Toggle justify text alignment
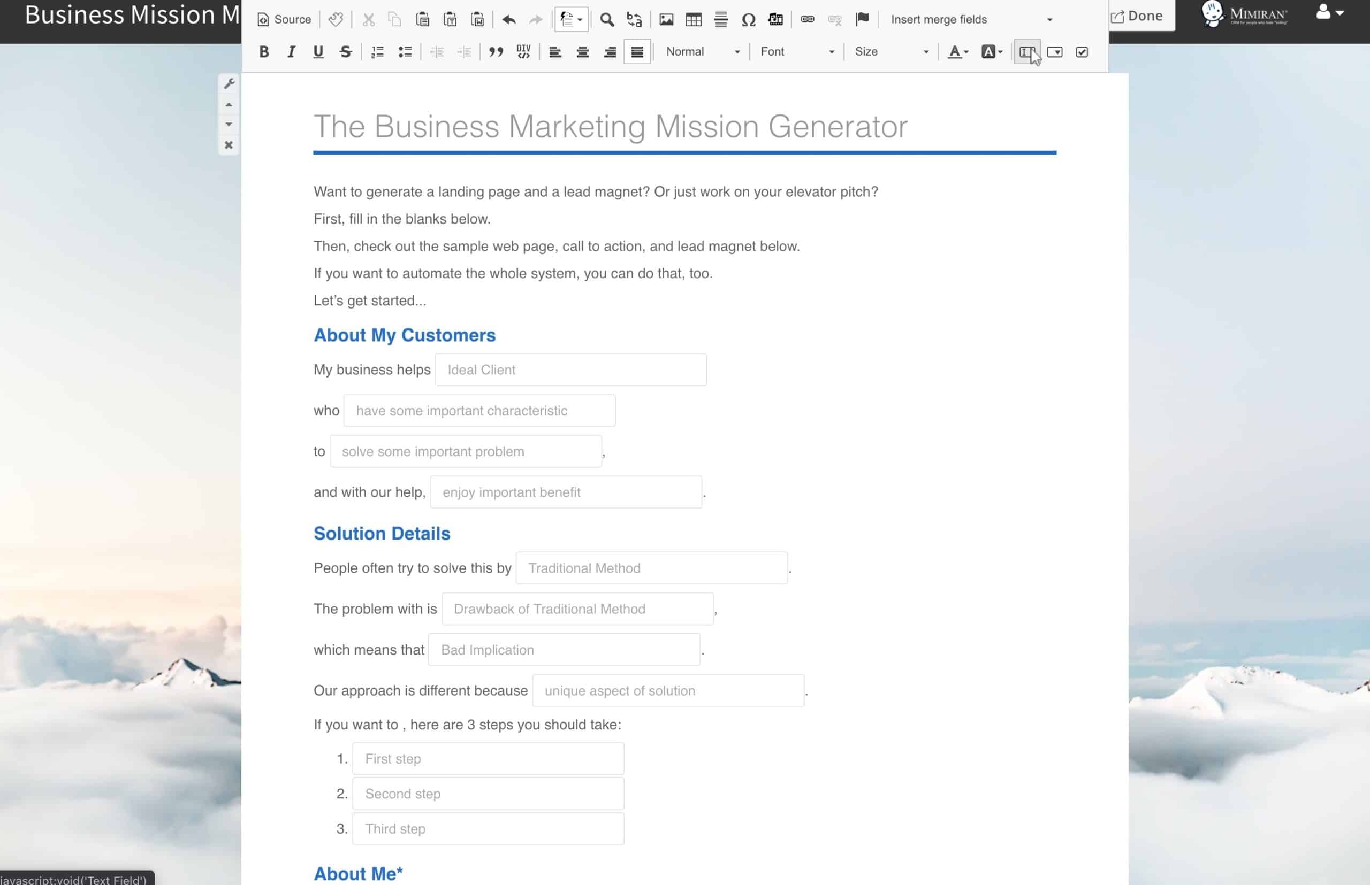This screenshot has width=1370, height=885. click(637, 52)
